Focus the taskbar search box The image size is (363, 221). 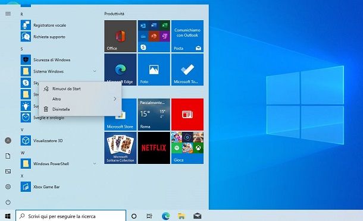(71, 216)
